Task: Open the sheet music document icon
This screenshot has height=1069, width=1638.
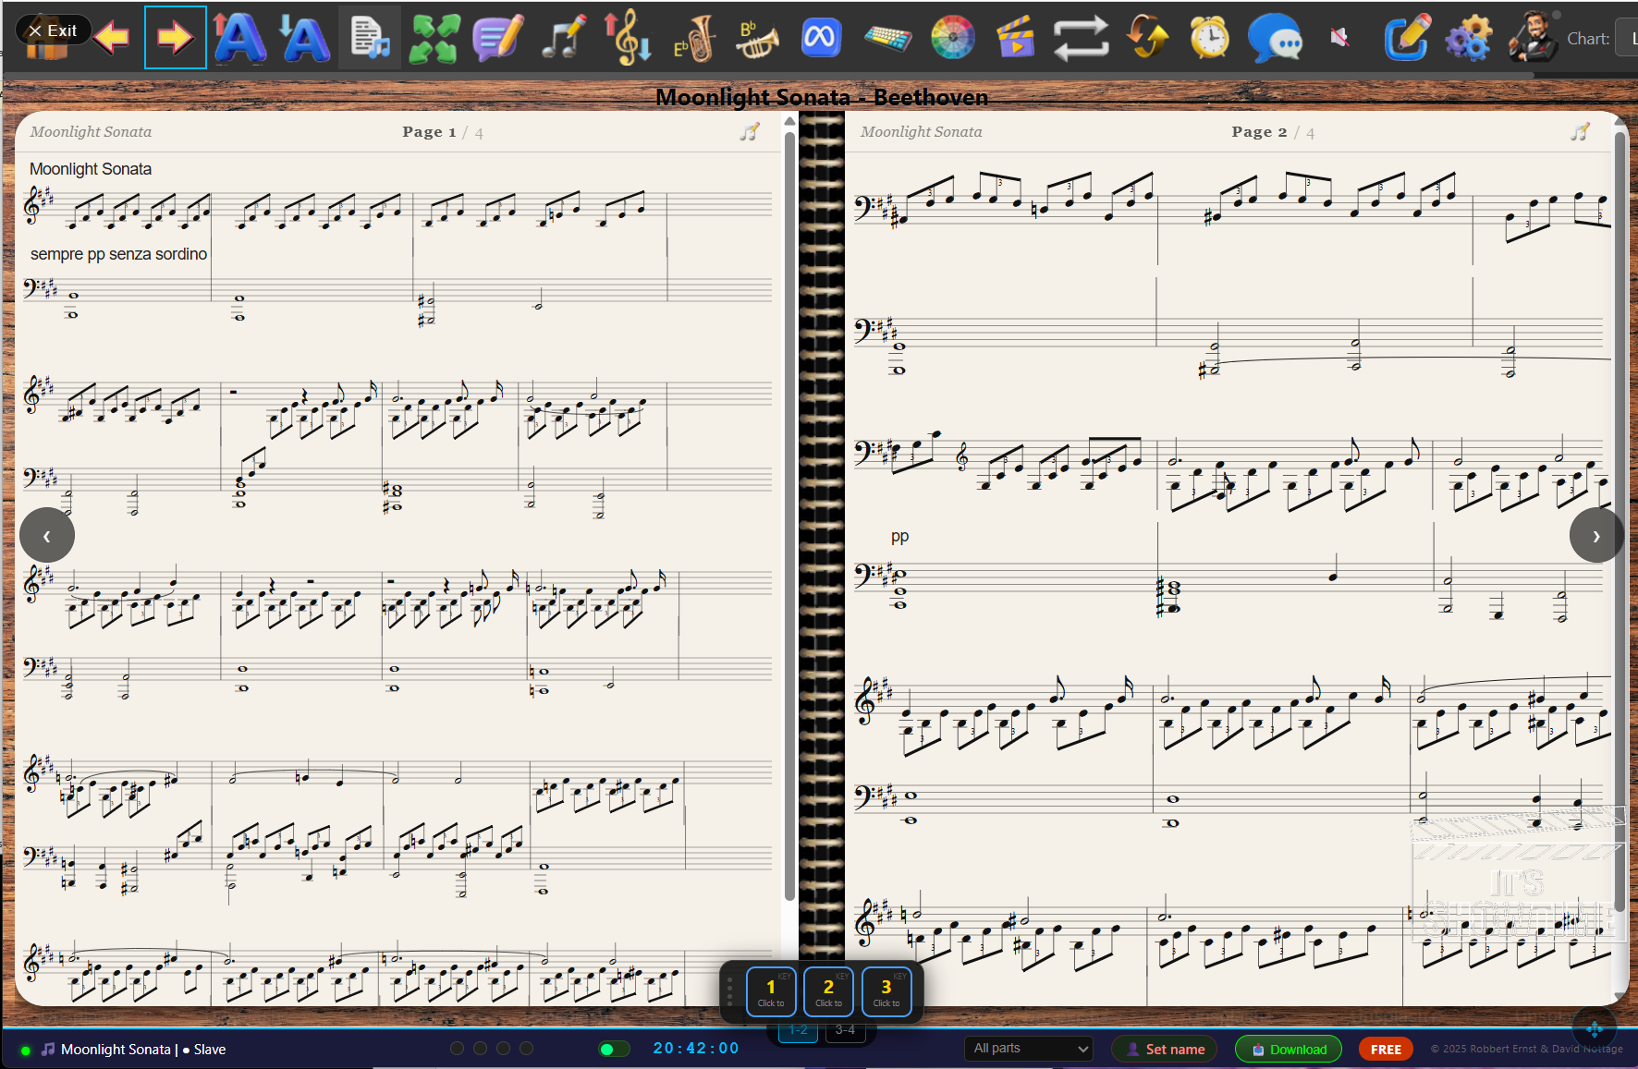Action: (x=370, y=38)
